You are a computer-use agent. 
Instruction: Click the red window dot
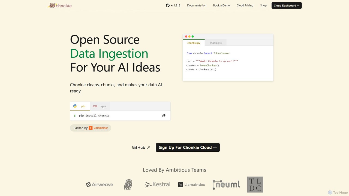tap(186, 36)
